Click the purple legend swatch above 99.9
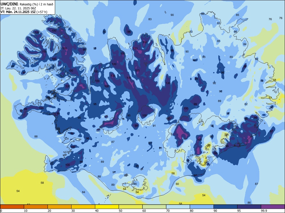This screenshot has width=285, height=213. click(273, 207)
